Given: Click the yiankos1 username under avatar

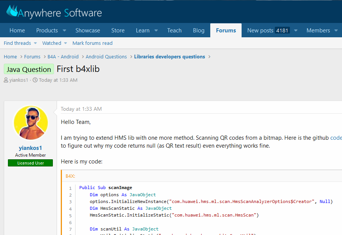Looking at the screenshot, I should [31, 148].
